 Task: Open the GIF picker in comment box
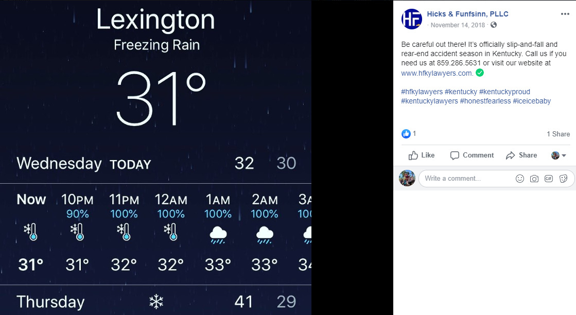pyautogui.click(x=549, y=179)
